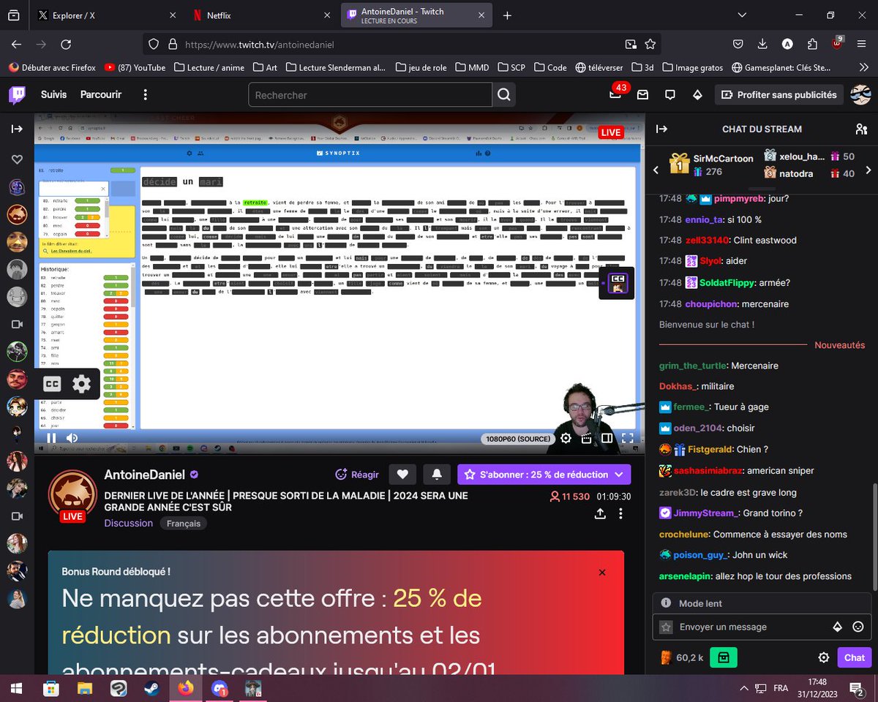Screen dimensions: 878x702
Task: Toggle fullscreen mode in player
Action: (627, 438)
